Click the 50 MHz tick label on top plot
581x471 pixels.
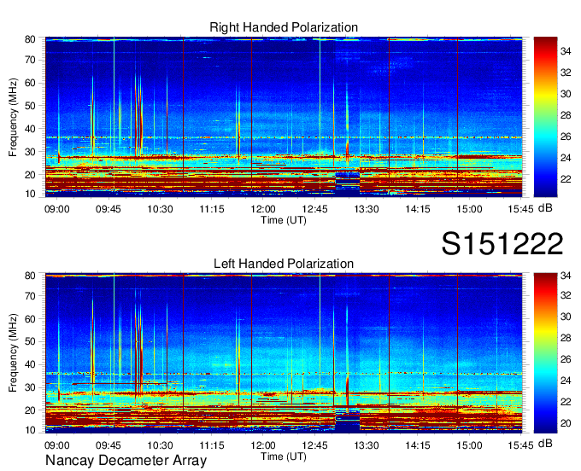point(30,106)
